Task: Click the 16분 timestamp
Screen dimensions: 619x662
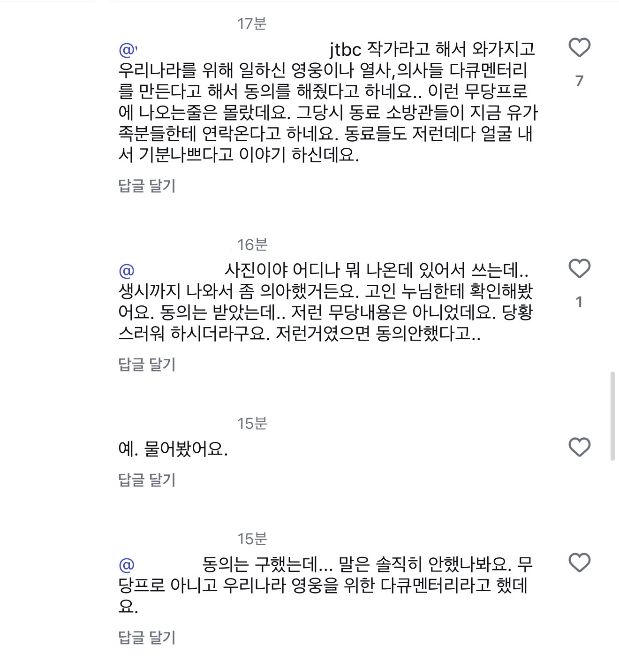Action: pos(252,244)
